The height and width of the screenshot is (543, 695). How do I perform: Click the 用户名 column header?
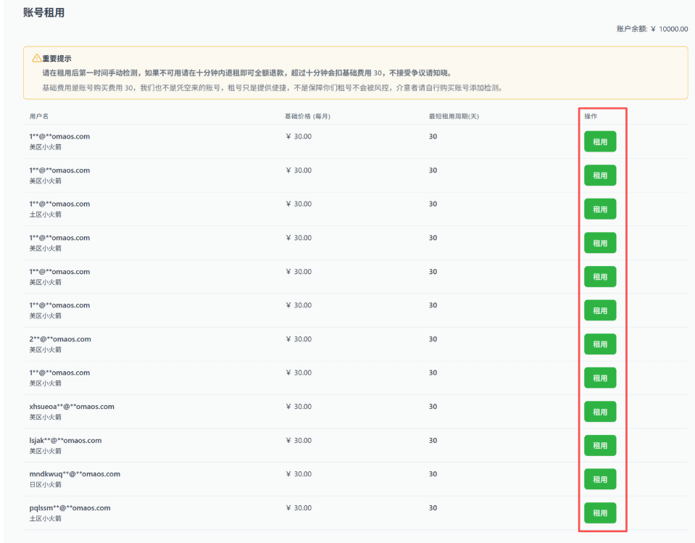[39, 116]
